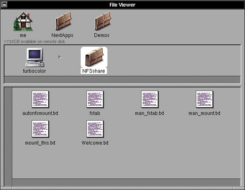Image resolution: width=245 pixels, height=190 pixels.
Task: Select the fstab file icon
Action: pyautogui.click(x=95, y=100)
